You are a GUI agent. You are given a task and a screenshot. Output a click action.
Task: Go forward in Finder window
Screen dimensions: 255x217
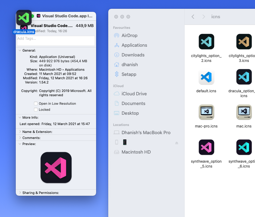pos(203,17)
